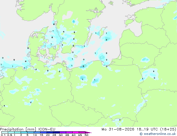Screen dimensions: 177x136
Task: Select the 0.1 mm legend color swatch
Action: coord(5,132)
